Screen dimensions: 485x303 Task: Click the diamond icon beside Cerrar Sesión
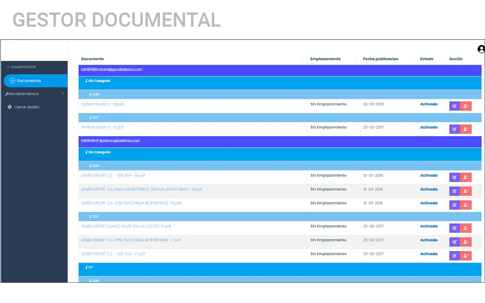pos(9,107)
